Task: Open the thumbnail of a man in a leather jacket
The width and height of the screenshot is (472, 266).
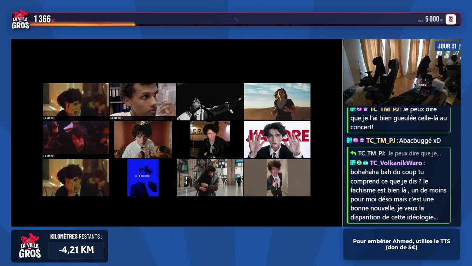Action: click(210, 140)
